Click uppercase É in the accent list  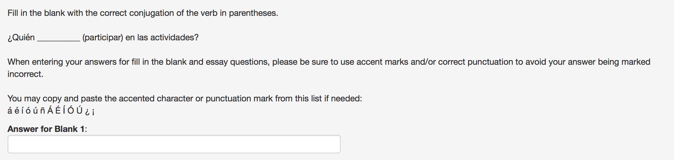click(58, 111)
